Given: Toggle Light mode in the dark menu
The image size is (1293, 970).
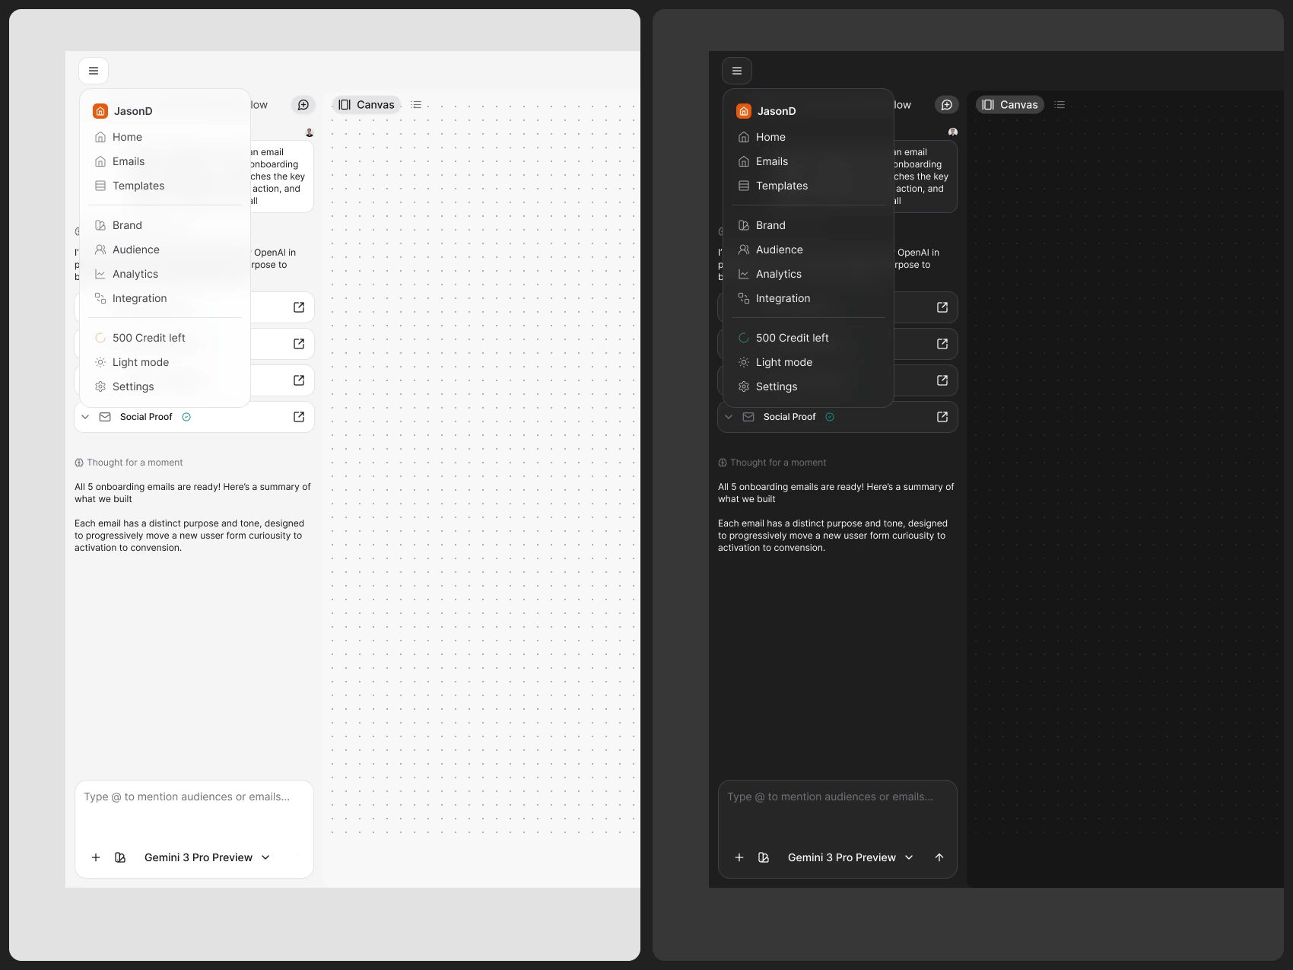Looking at the screenshot, I should tap(809, 362).
